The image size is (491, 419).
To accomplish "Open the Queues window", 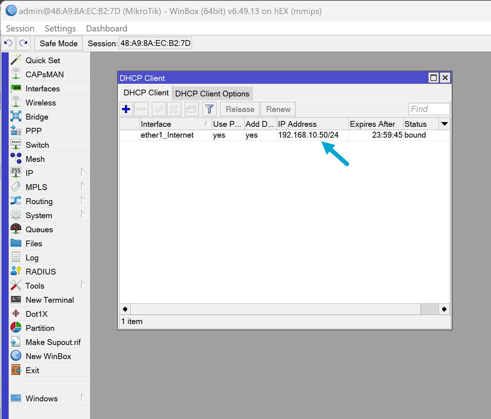I will [x=39, y=229].
